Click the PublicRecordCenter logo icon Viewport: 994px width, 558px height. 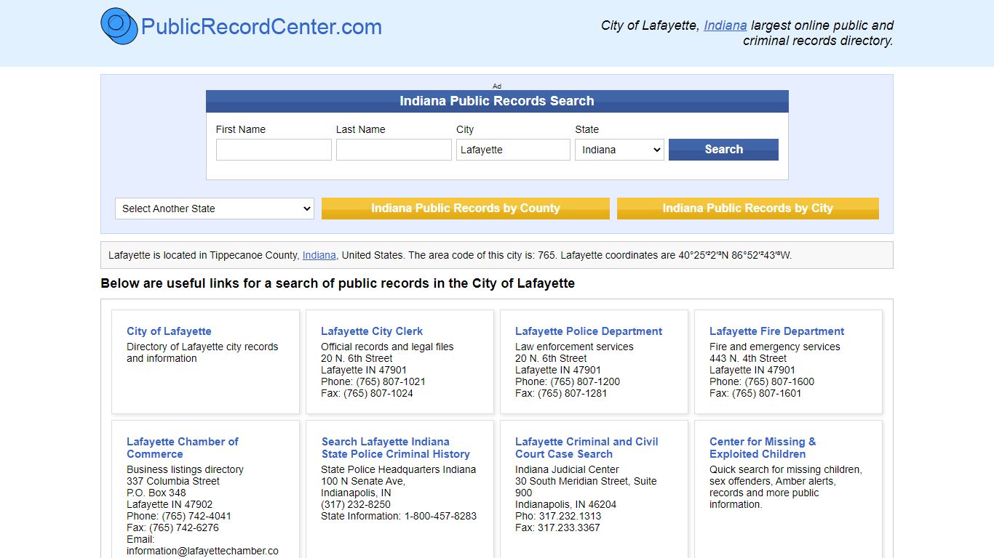(119, 26)
